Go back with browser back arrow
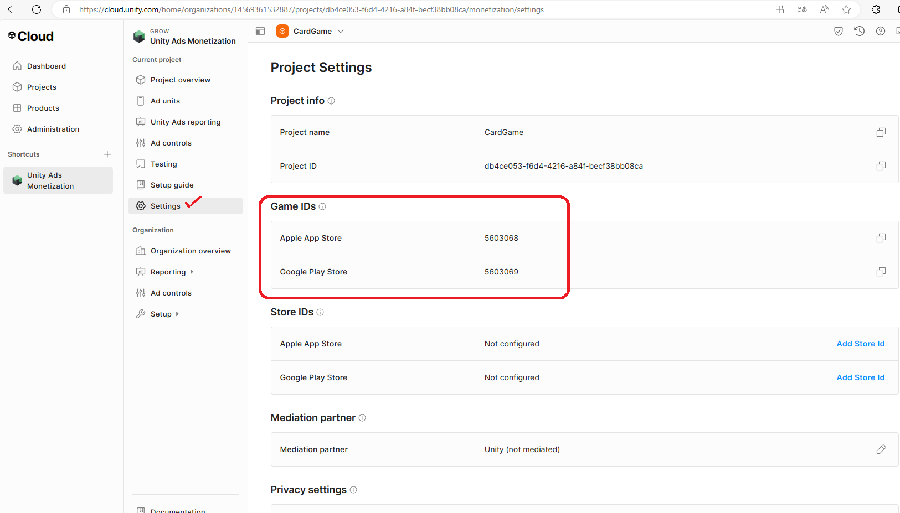The image size is (900, 513). [12, 9]
